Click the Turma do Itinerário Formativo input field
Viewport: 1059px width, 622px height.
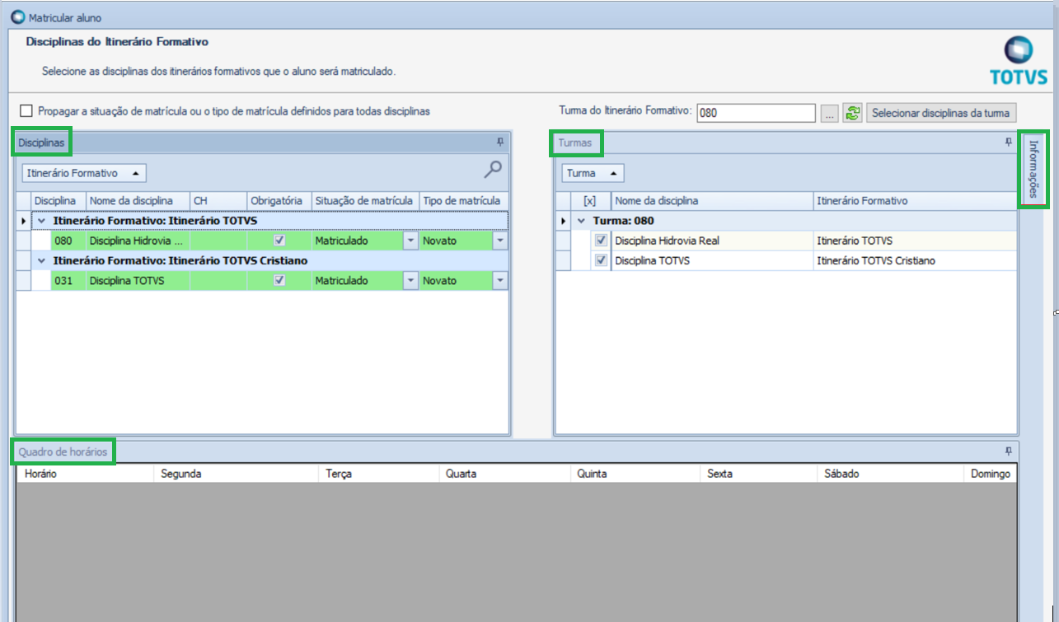click(756, 113)
